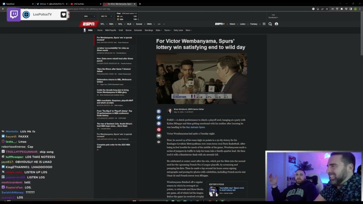Email the article using envelope icon

pos(159,136)
